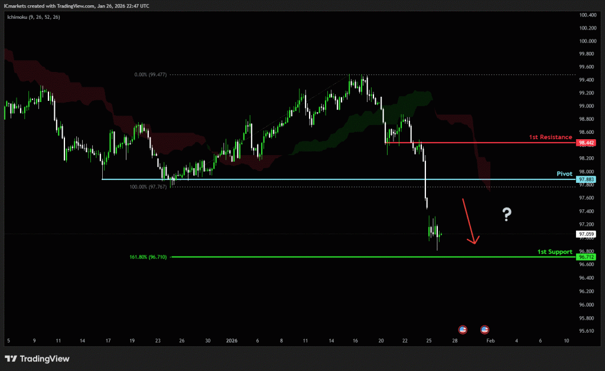This screenshot has height=371, width=605.
Task: Click the current price label 97.059
Action: [x=586, y=234]
